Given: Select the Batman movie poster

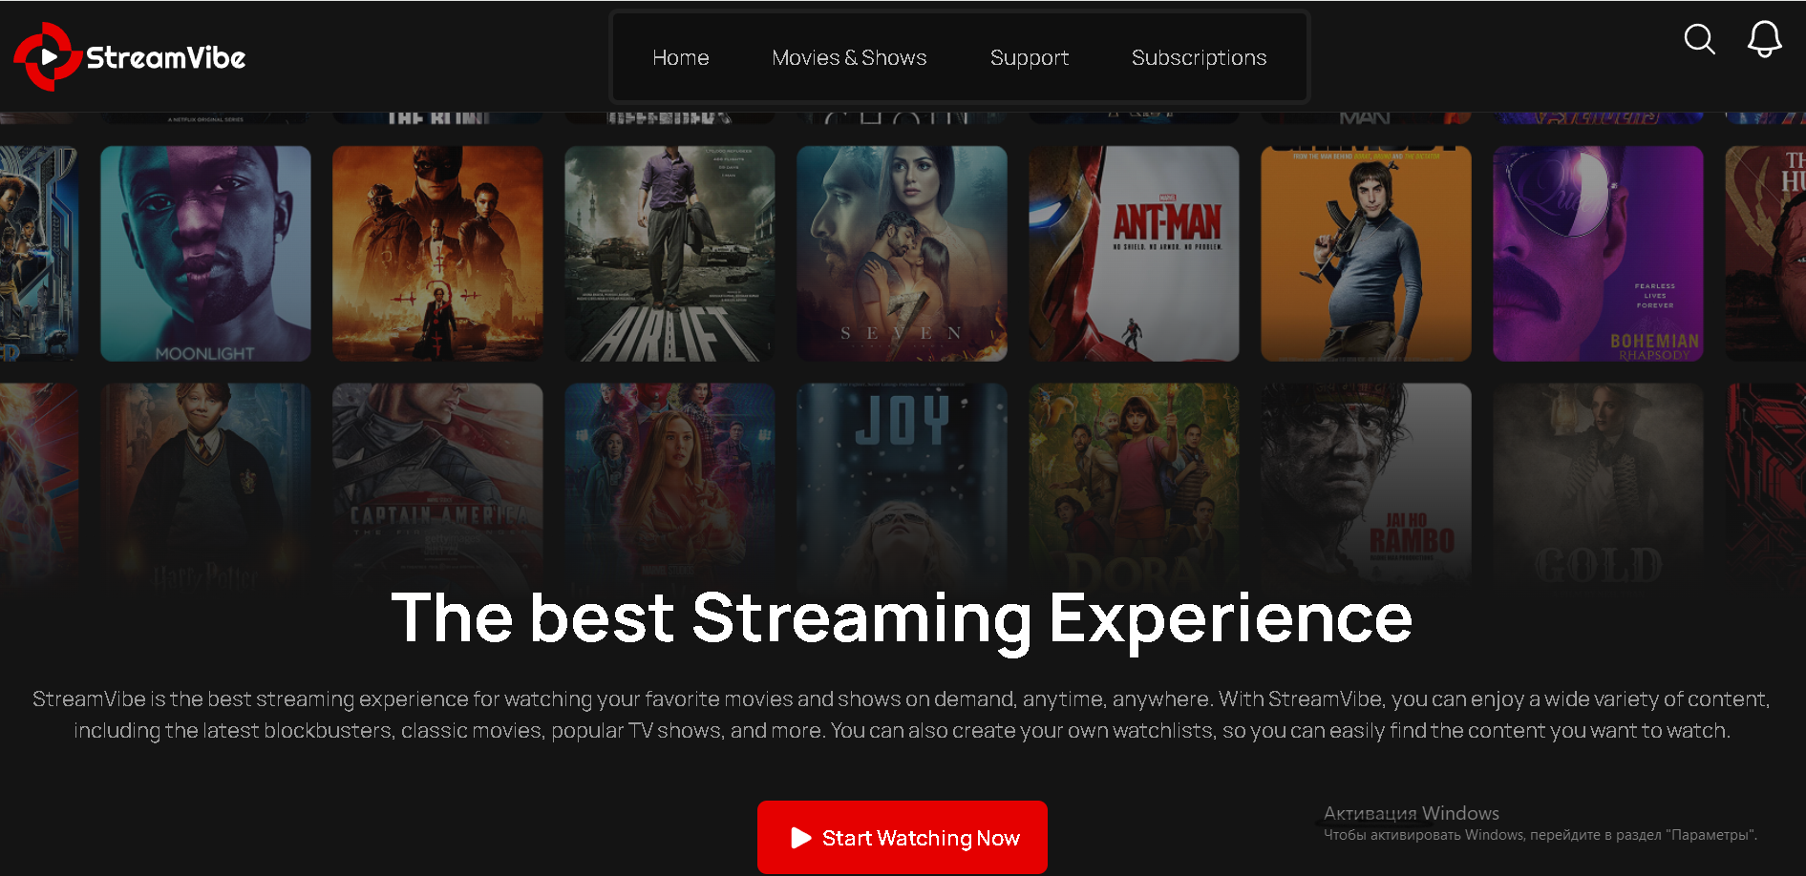Looking at the screenshot, I should pyautogui.click(x=437, y=254).
